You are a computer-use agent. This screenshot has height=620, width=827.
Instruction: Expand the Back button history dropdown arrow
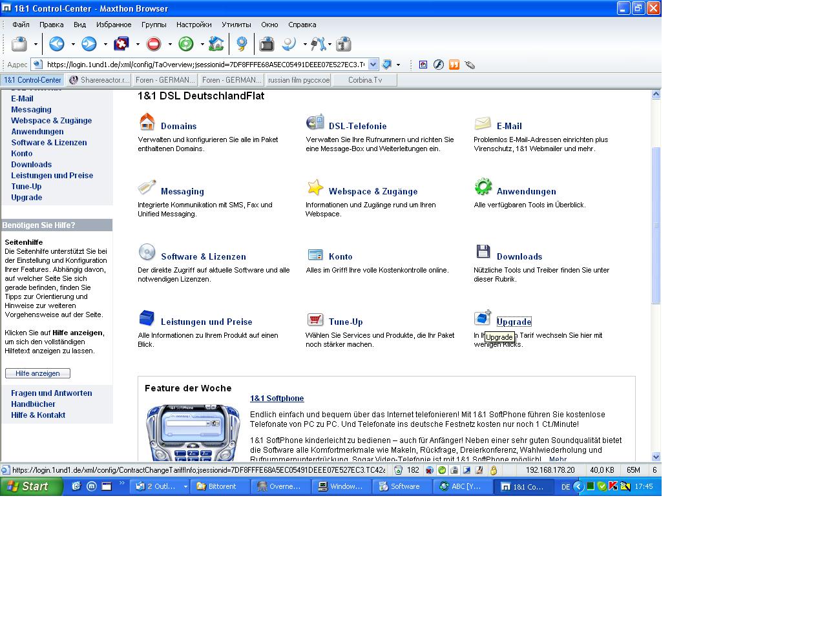click(73, 45)
